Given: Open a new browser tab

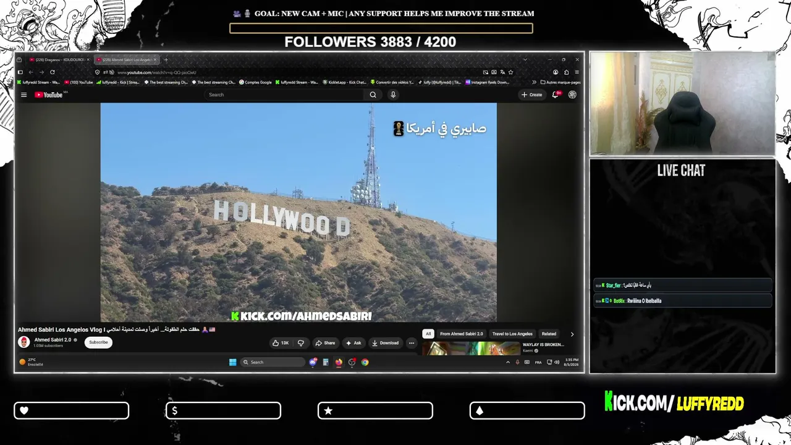Looking at the screenshot, I should click(166, 60).
